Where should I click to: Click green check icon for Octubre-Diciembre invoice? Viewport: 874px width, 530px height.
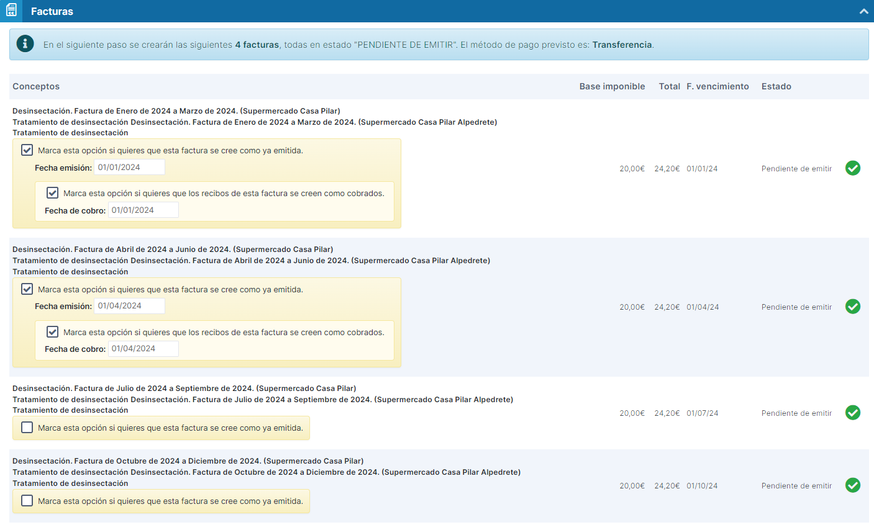852,485
